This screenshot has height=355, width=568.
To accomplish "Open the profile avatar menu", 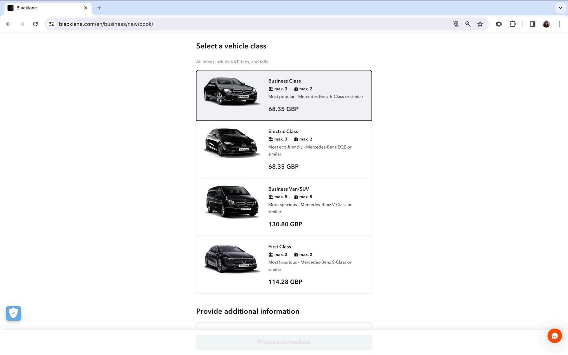I will [x=546, y=24].
